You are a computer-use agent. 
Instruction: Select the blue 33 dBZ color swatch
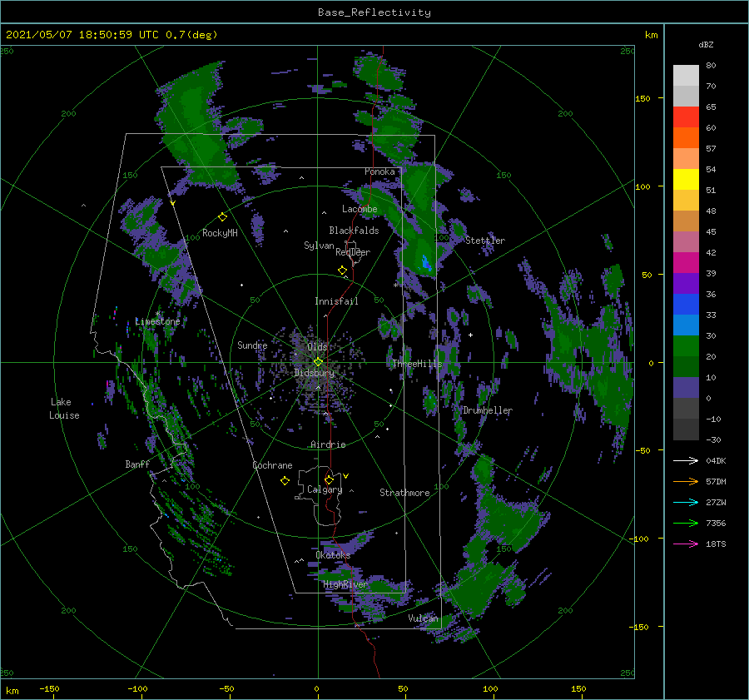(686, 305)
